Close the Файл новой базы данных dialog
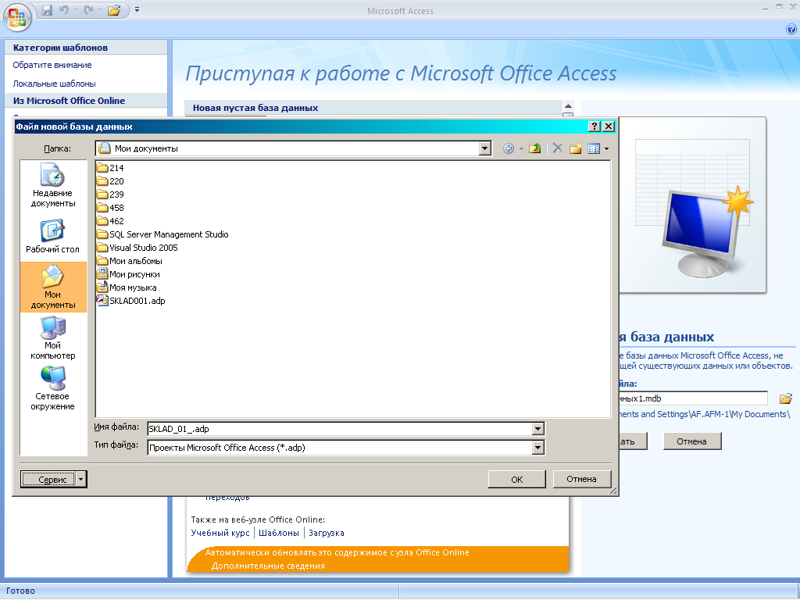The width and height of the screenshot is (800, 600). (x=608, y=127)
